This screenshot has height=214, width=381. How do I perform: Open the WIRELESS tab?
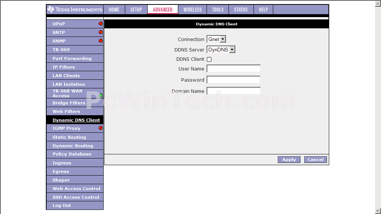coord(192,9)
